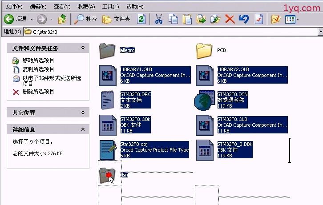The height and width of the screenshot is (205, 323).
Task: Click the LIBRARY2.OLB file name
Action: (233, 69)
